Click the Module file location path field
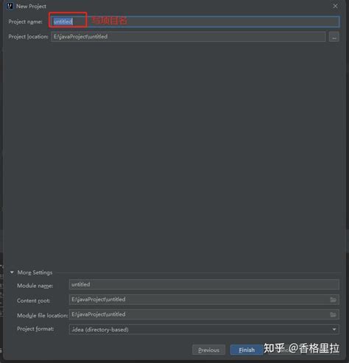This screenshot has width=349, height=363. coord(204,314)
